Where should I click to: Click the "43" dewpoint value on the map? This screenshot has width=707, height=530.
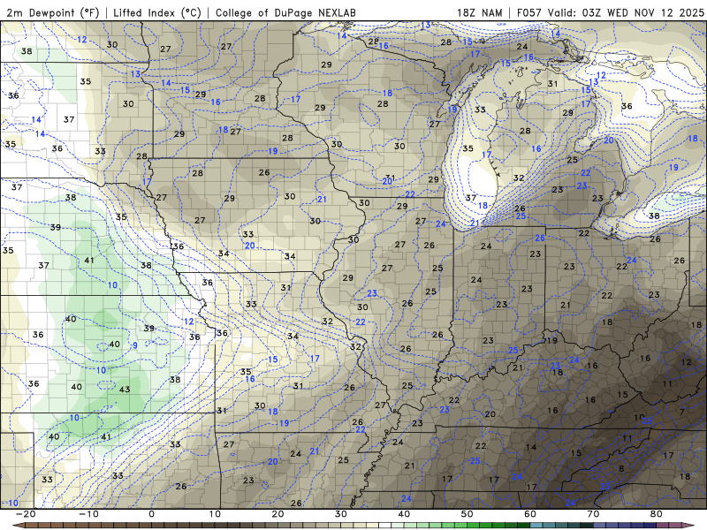coord(125,390)
